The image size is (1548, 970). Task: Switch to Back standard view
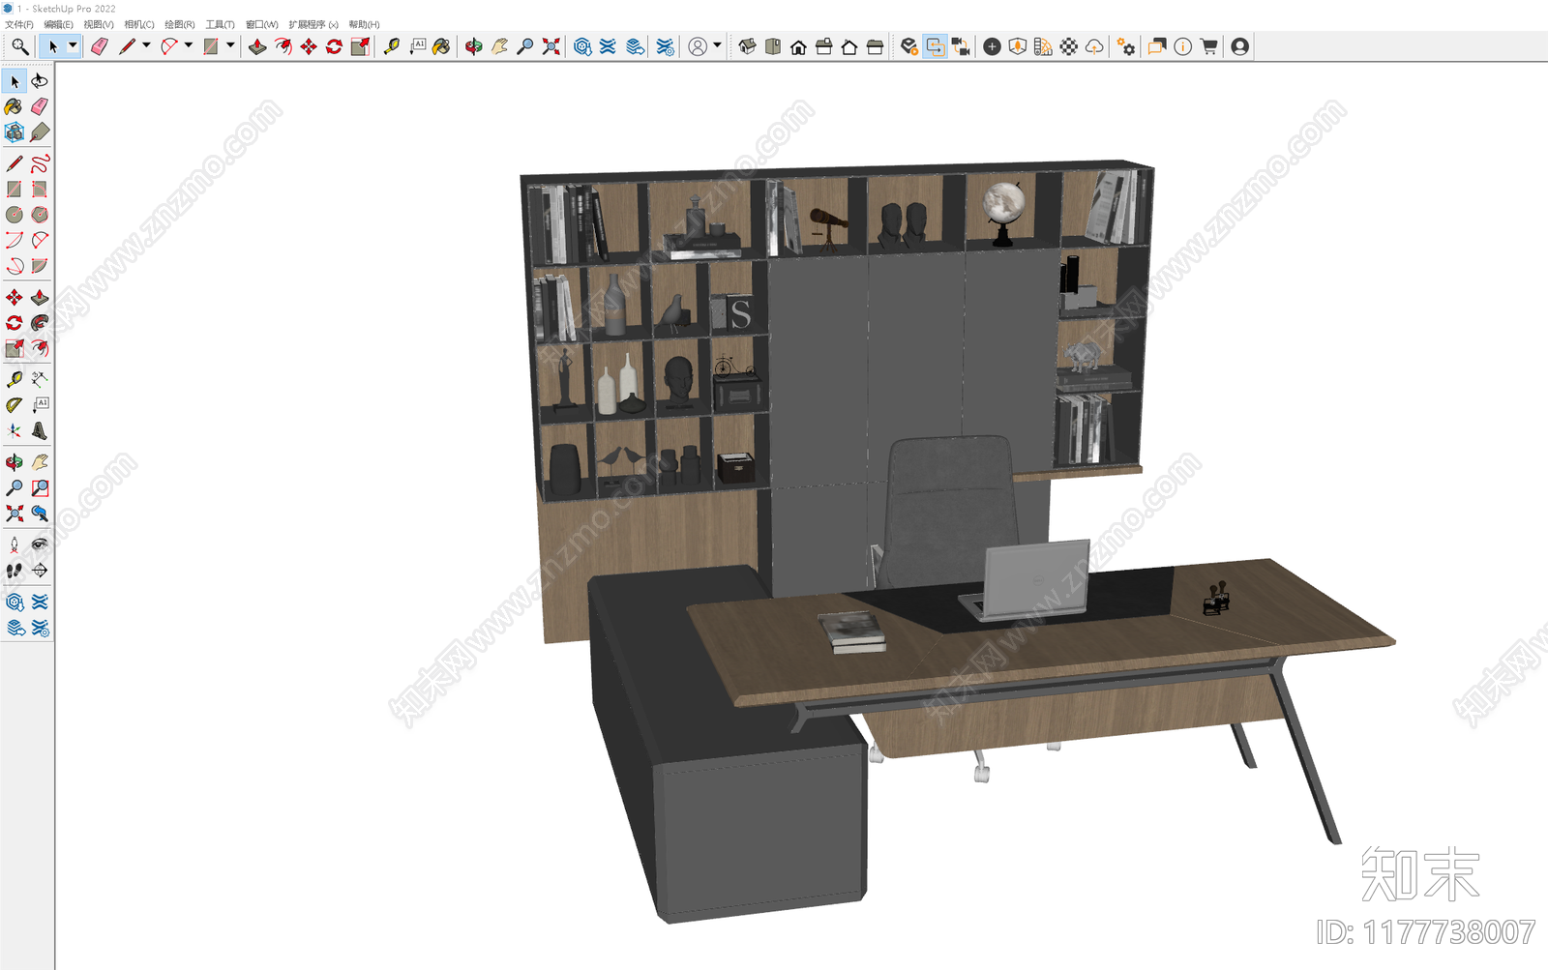click(x=849, y=46)
